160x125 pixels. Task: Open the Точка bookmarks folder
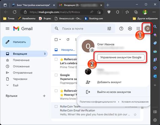click(x=9, y=19)
